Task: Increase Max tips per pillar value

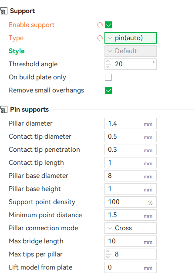Action: pos(108,252)
